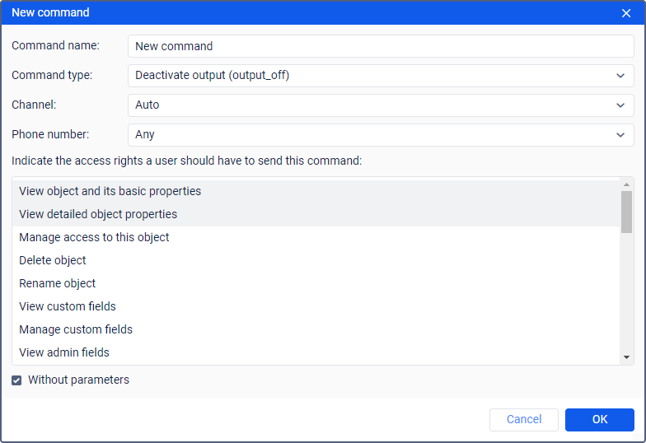This screenshot has height=443, width=646.
Task: Select the 'View custom fields' right
Action: point(68,306)
